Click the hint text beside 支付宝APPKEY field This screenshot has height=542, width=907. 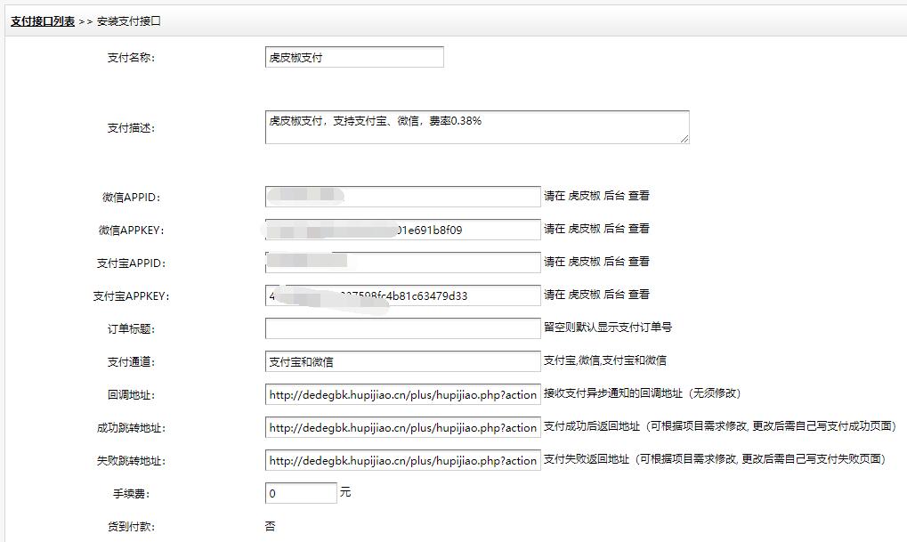[596, 295]
